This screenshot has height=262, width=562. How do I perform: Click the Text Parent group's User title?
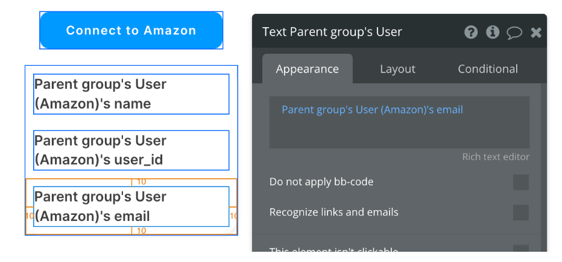pyautogui.click(x=332, y=32)
